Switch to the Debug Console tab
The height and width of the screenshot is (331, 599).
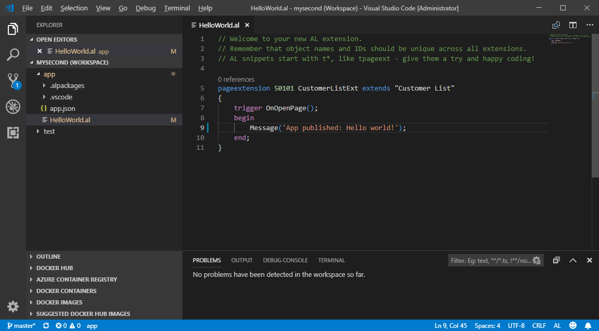[x=285, y=260]
